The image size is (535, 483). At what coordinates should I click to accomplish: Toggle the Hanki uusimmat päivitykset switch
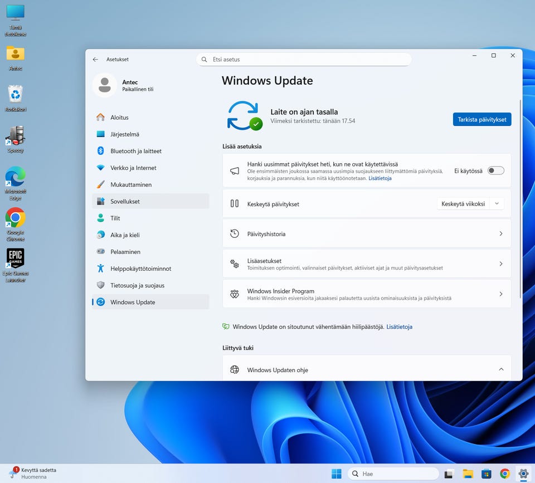click(x=495, y=171)
